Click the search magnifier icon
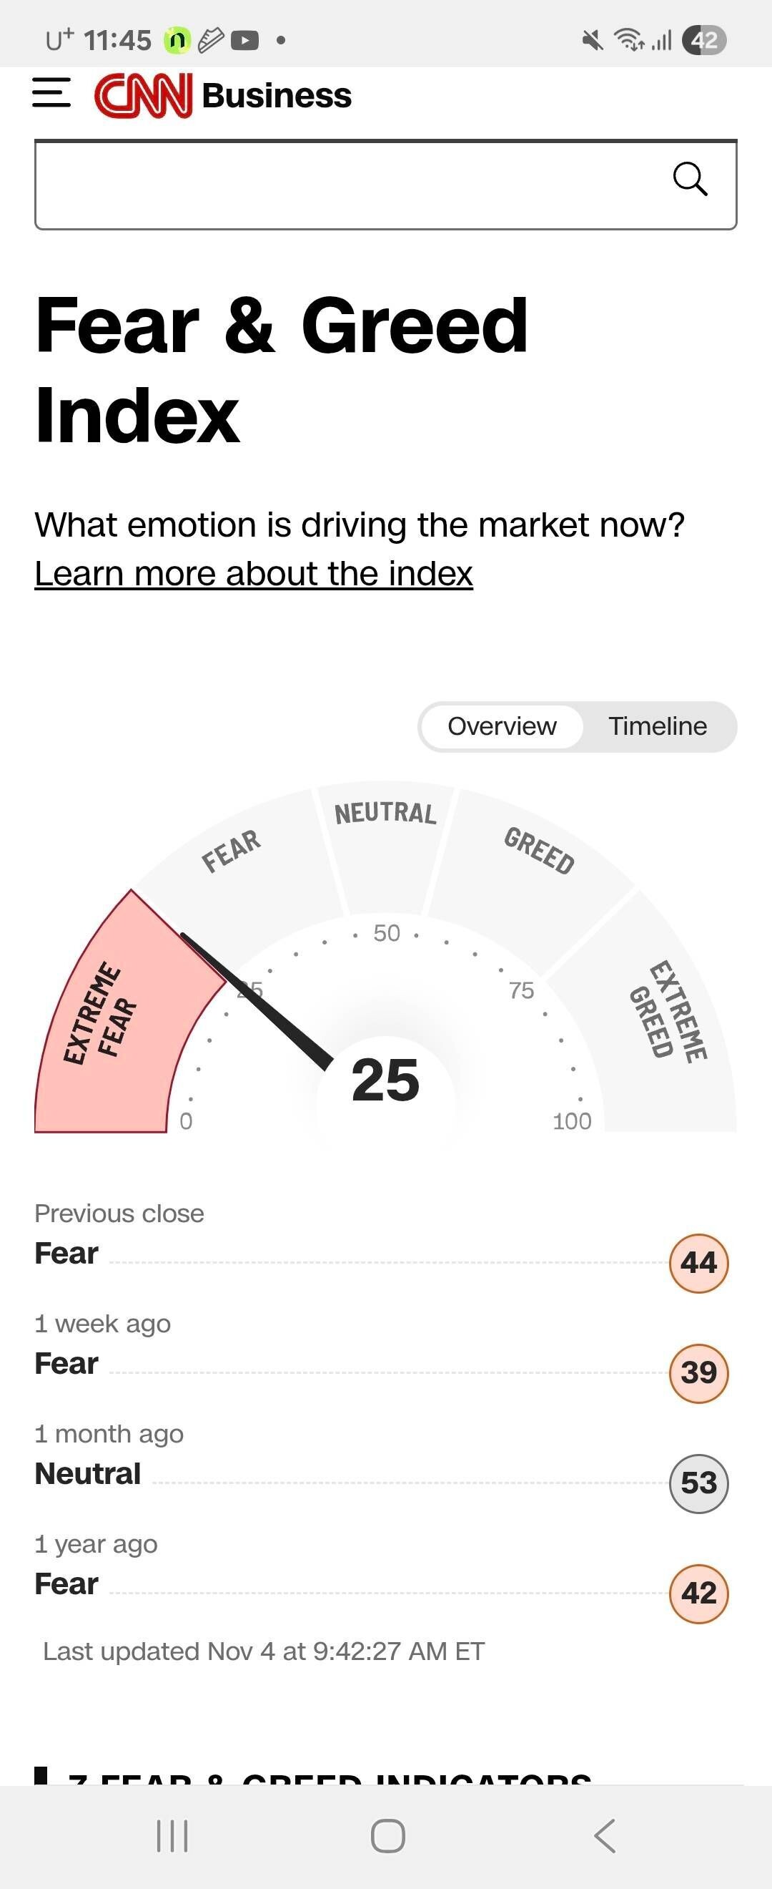 tap(689, 179)
